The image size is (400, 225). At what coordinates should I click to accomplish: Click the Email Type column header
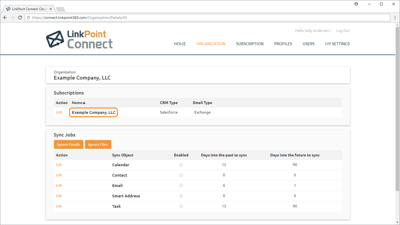[x=203, y=103]
